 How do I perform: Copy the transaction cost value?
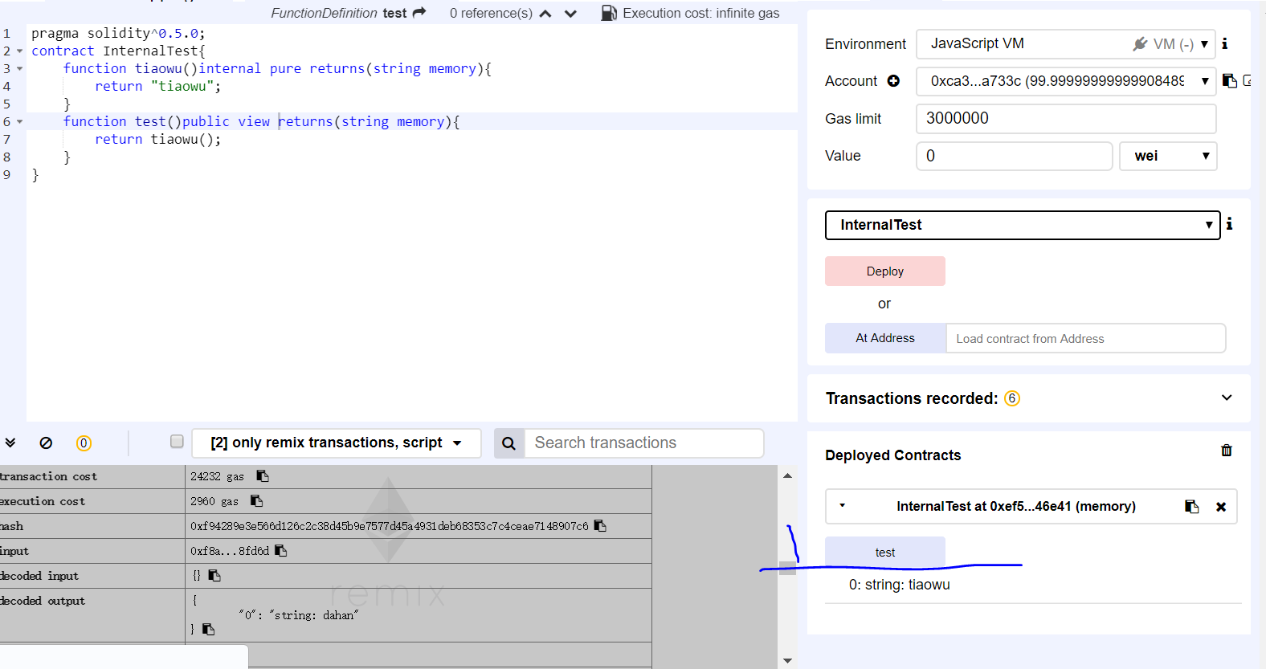coord(263,476)
